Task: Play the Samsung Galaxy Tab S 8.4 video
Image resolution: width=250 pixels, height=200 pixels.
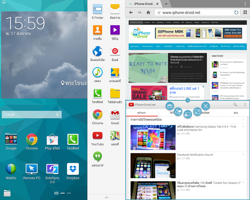Action: (153, 137)
